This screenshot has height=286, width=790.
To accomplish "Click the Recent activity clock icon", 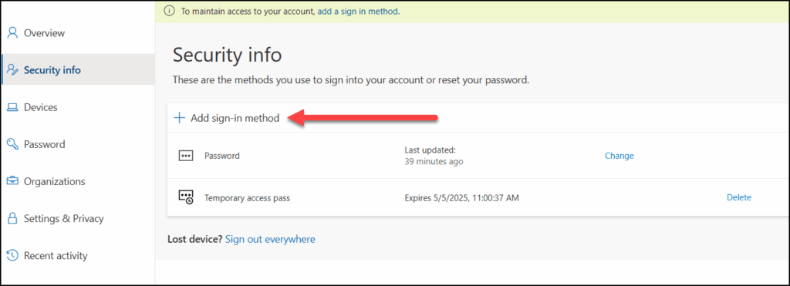I will click(12, 256).
